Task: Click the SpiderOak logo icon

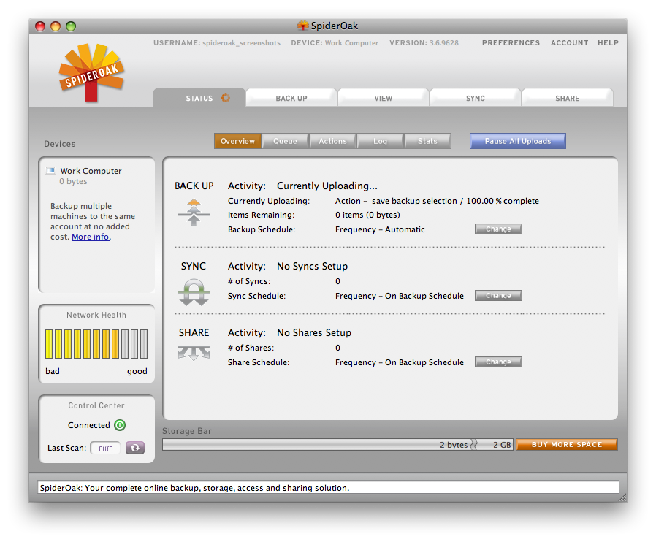Action: 91,73
